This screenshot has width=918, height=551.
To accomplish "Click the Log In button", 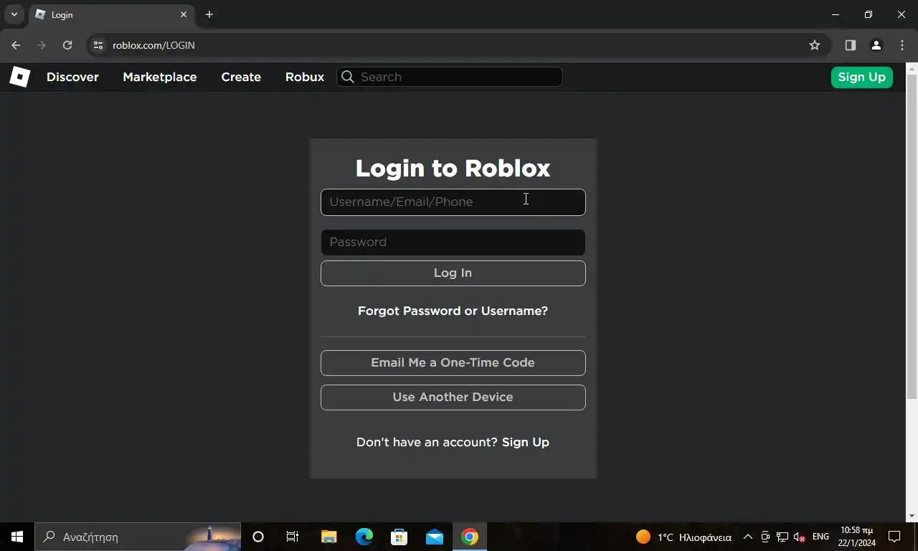I will (453, 273).
